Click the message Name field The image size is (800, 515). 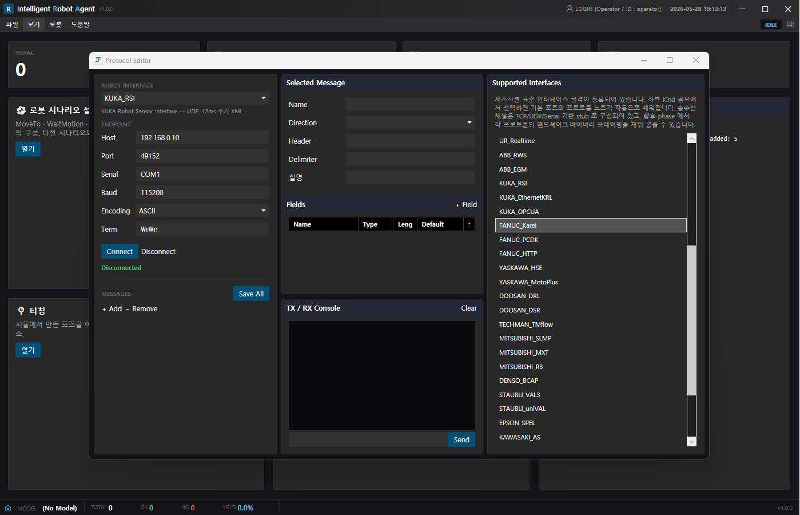point(411,104)
